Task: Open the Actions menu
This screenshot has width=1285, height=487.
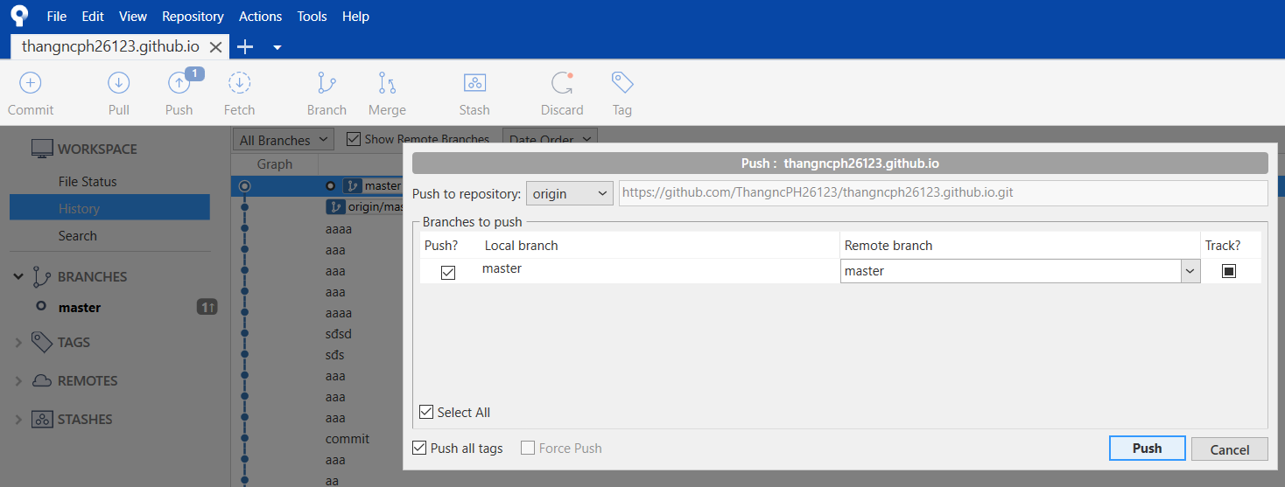Action: 260,16
